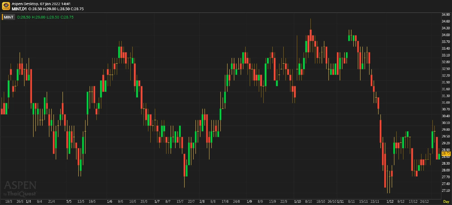This screenshot has width=452, height=205.
Task: Click the 23/6 date axis label
Action: point(144,202)
